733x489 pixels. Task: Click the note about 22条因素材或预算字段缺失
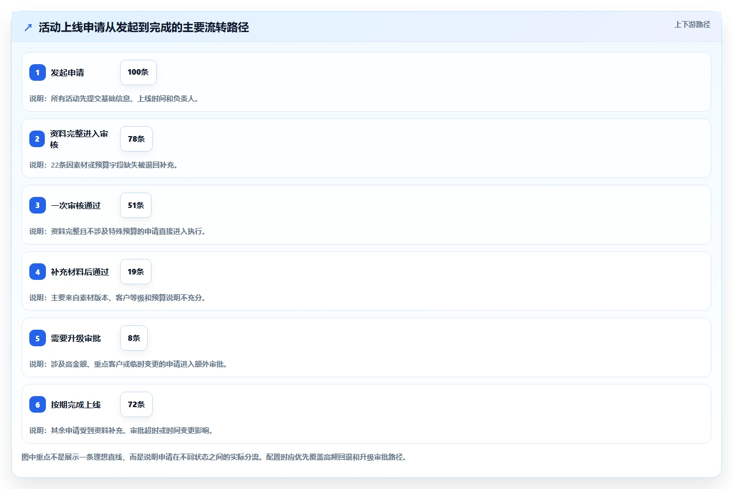pos(103,165)
